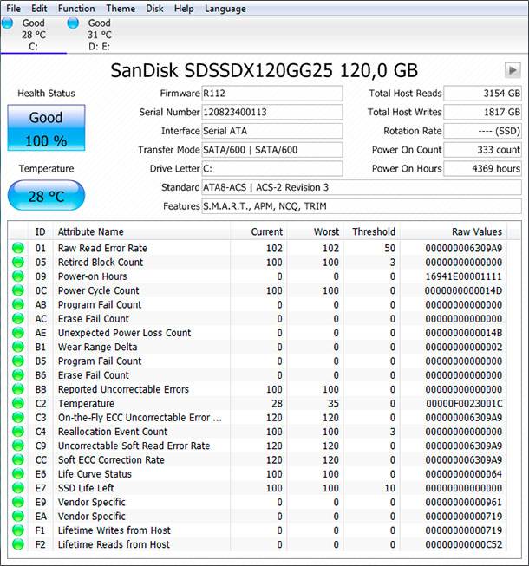Viewport: 529px width, 566px height.
Task: Open the File menu
Action: point(13,9)
